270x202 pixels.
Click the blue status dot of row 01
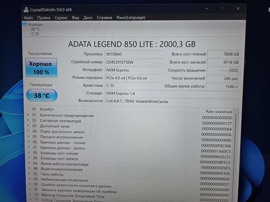(28, 115)
